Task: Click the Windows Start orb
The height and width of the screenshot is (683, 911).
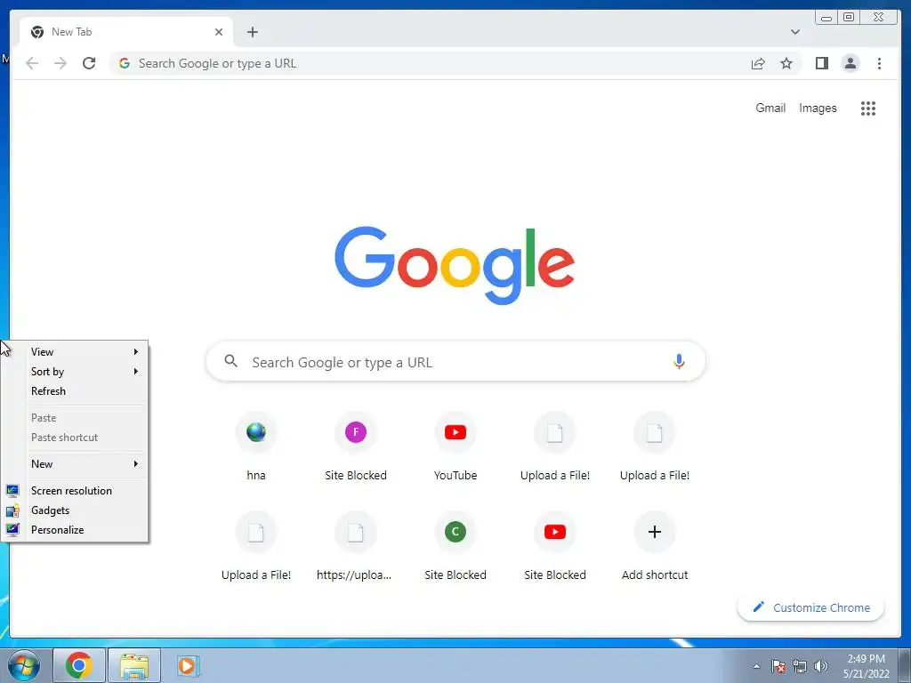Action: click(24, 665)
